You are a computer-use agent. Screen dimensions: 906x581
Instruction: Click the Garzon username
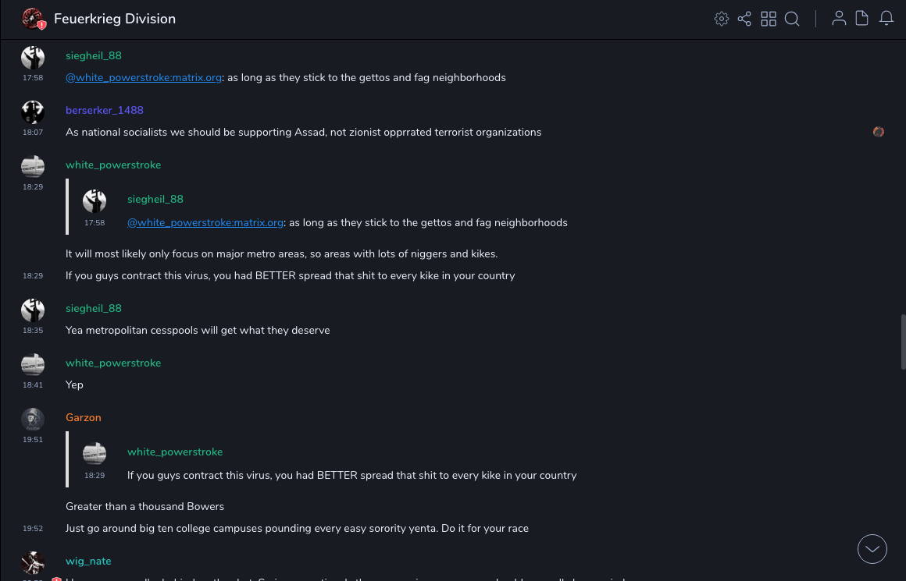84,418
